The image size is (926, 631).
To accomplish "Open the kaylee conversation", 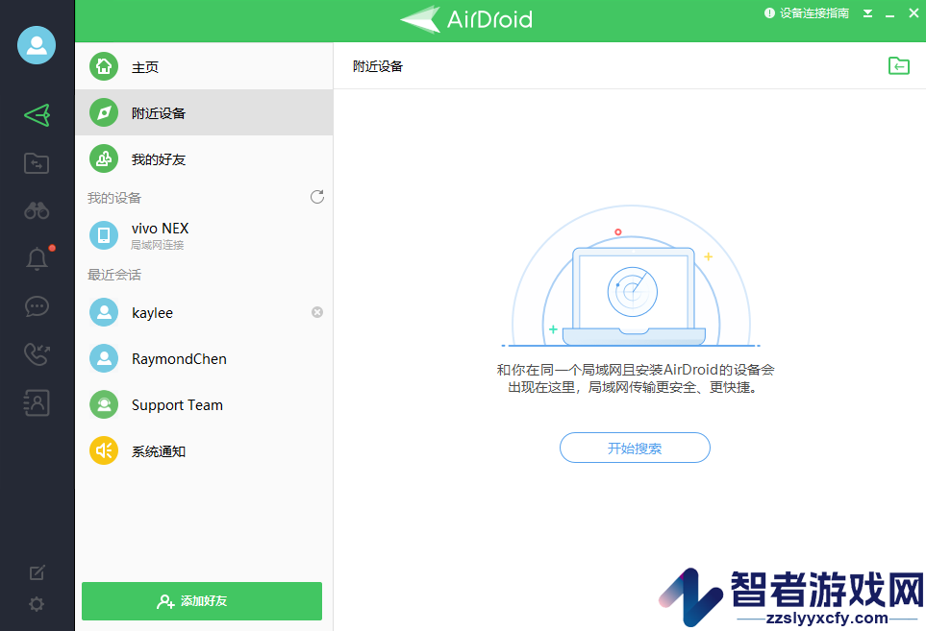I will click(x=204, y=312).
